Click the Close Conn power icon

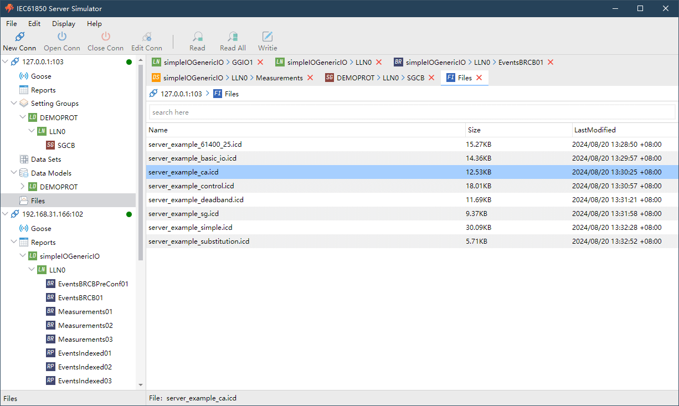point(105,37)
